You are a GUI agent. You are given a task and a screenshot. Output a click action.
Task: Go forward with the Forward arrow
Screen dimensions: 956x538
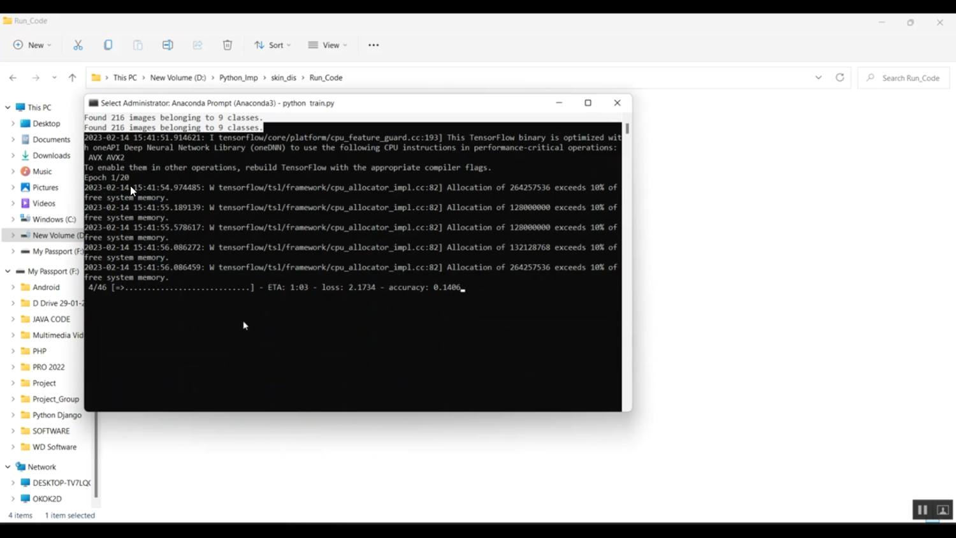pyautogui.click(x=36, y=78)
